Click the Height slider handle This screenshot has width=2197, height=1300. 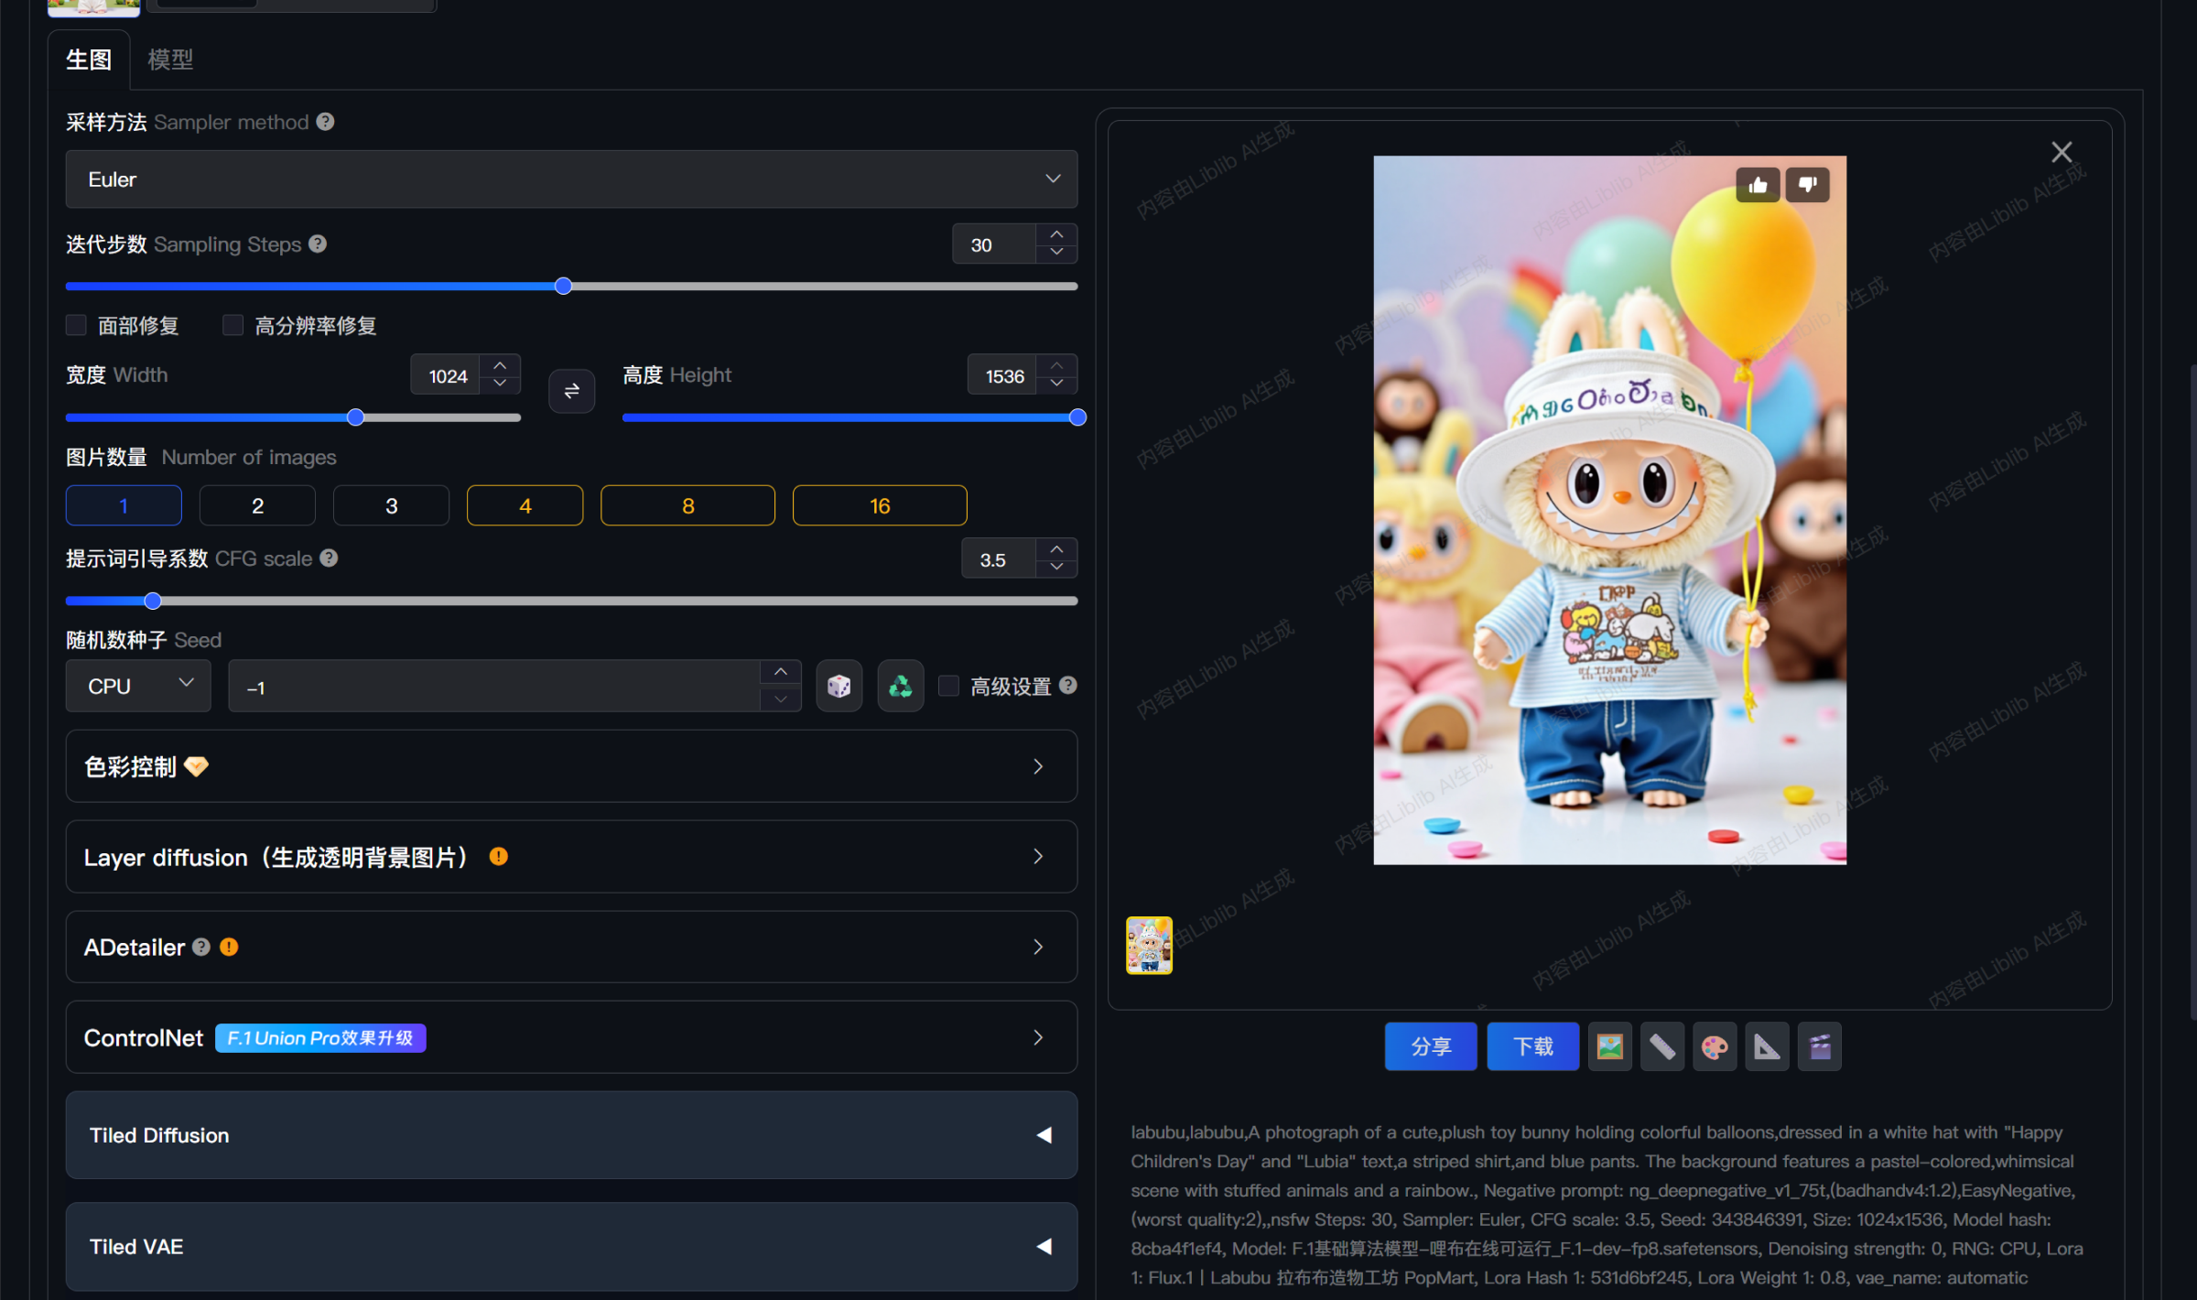pyautogui.click(x=1078, y=417)
